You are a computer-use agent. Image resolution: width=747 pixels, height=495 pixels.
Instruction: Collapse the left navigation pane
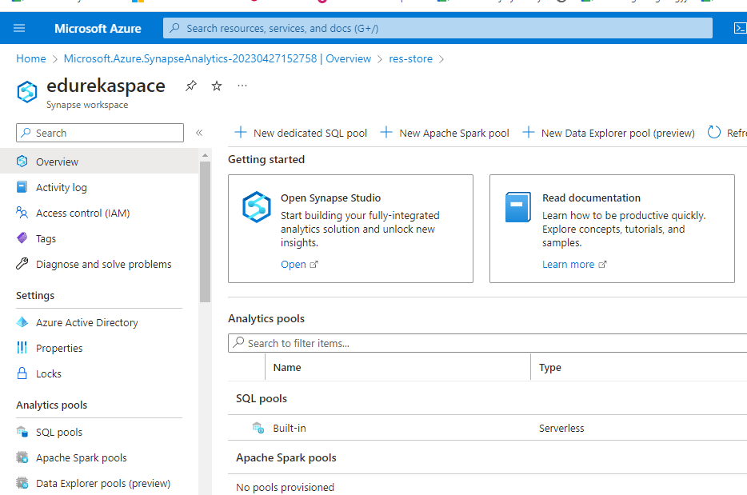point(198,133)
